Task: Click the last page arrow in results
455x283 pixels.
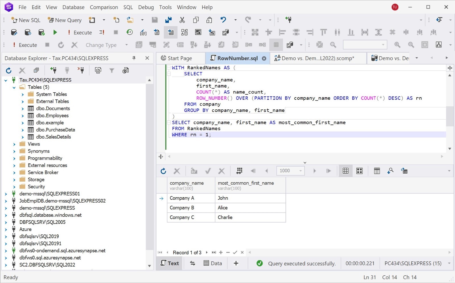Action: click(x=328, y=171)
